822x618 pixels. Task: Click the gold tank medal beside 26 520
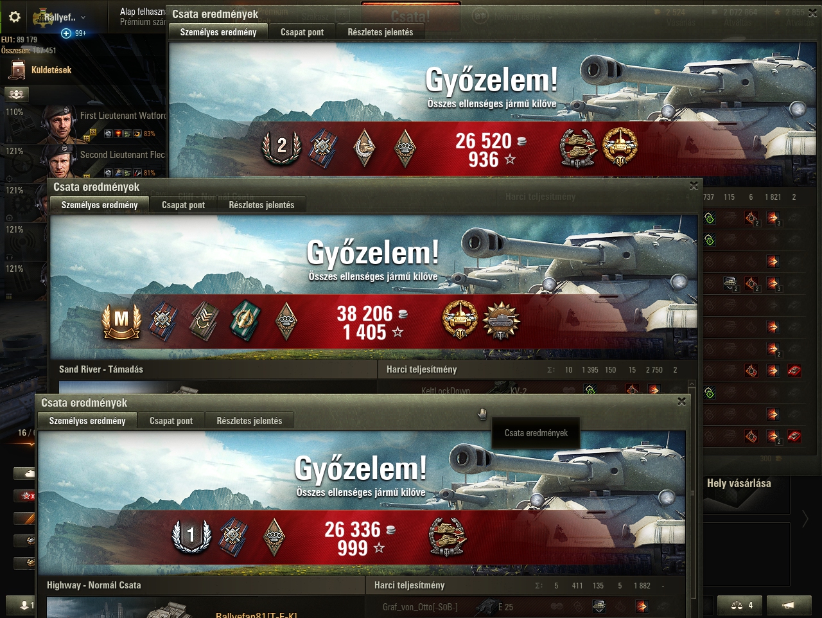point(620,147)
